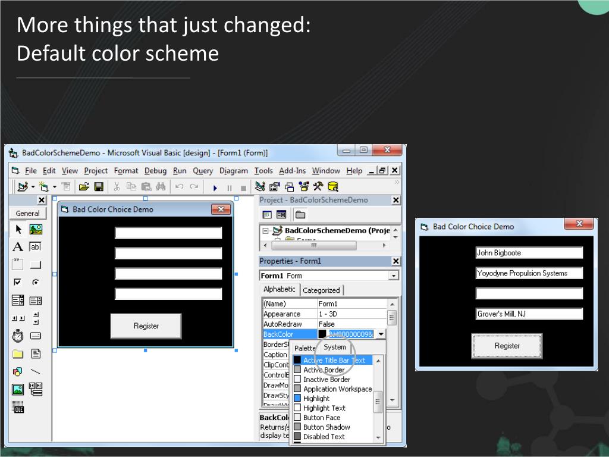Screen dimensions: 609x457
Task: Select the Data control tool
Action: [x=36, y=389]
